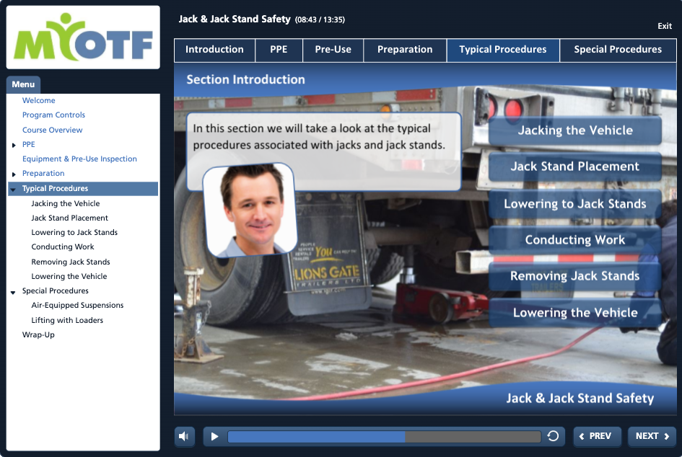Image resolution: width=682 pixels, height=457 pixels.
Task: Open Jack Stand Placement in sidebar
Action: [x=69, y=218]
